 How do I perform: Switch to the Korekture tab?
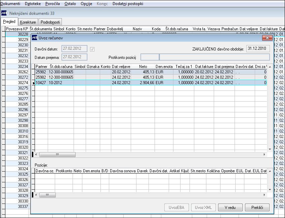coord(28,22)
